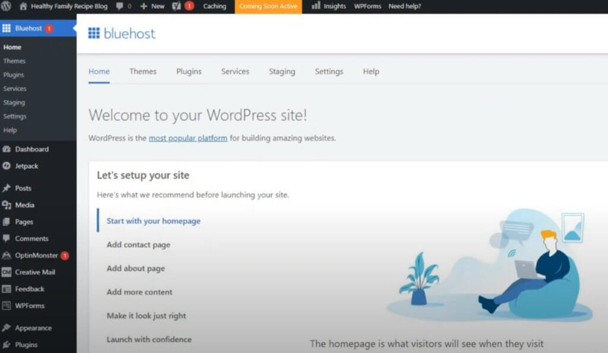Follow the most popular platform link

188,138
